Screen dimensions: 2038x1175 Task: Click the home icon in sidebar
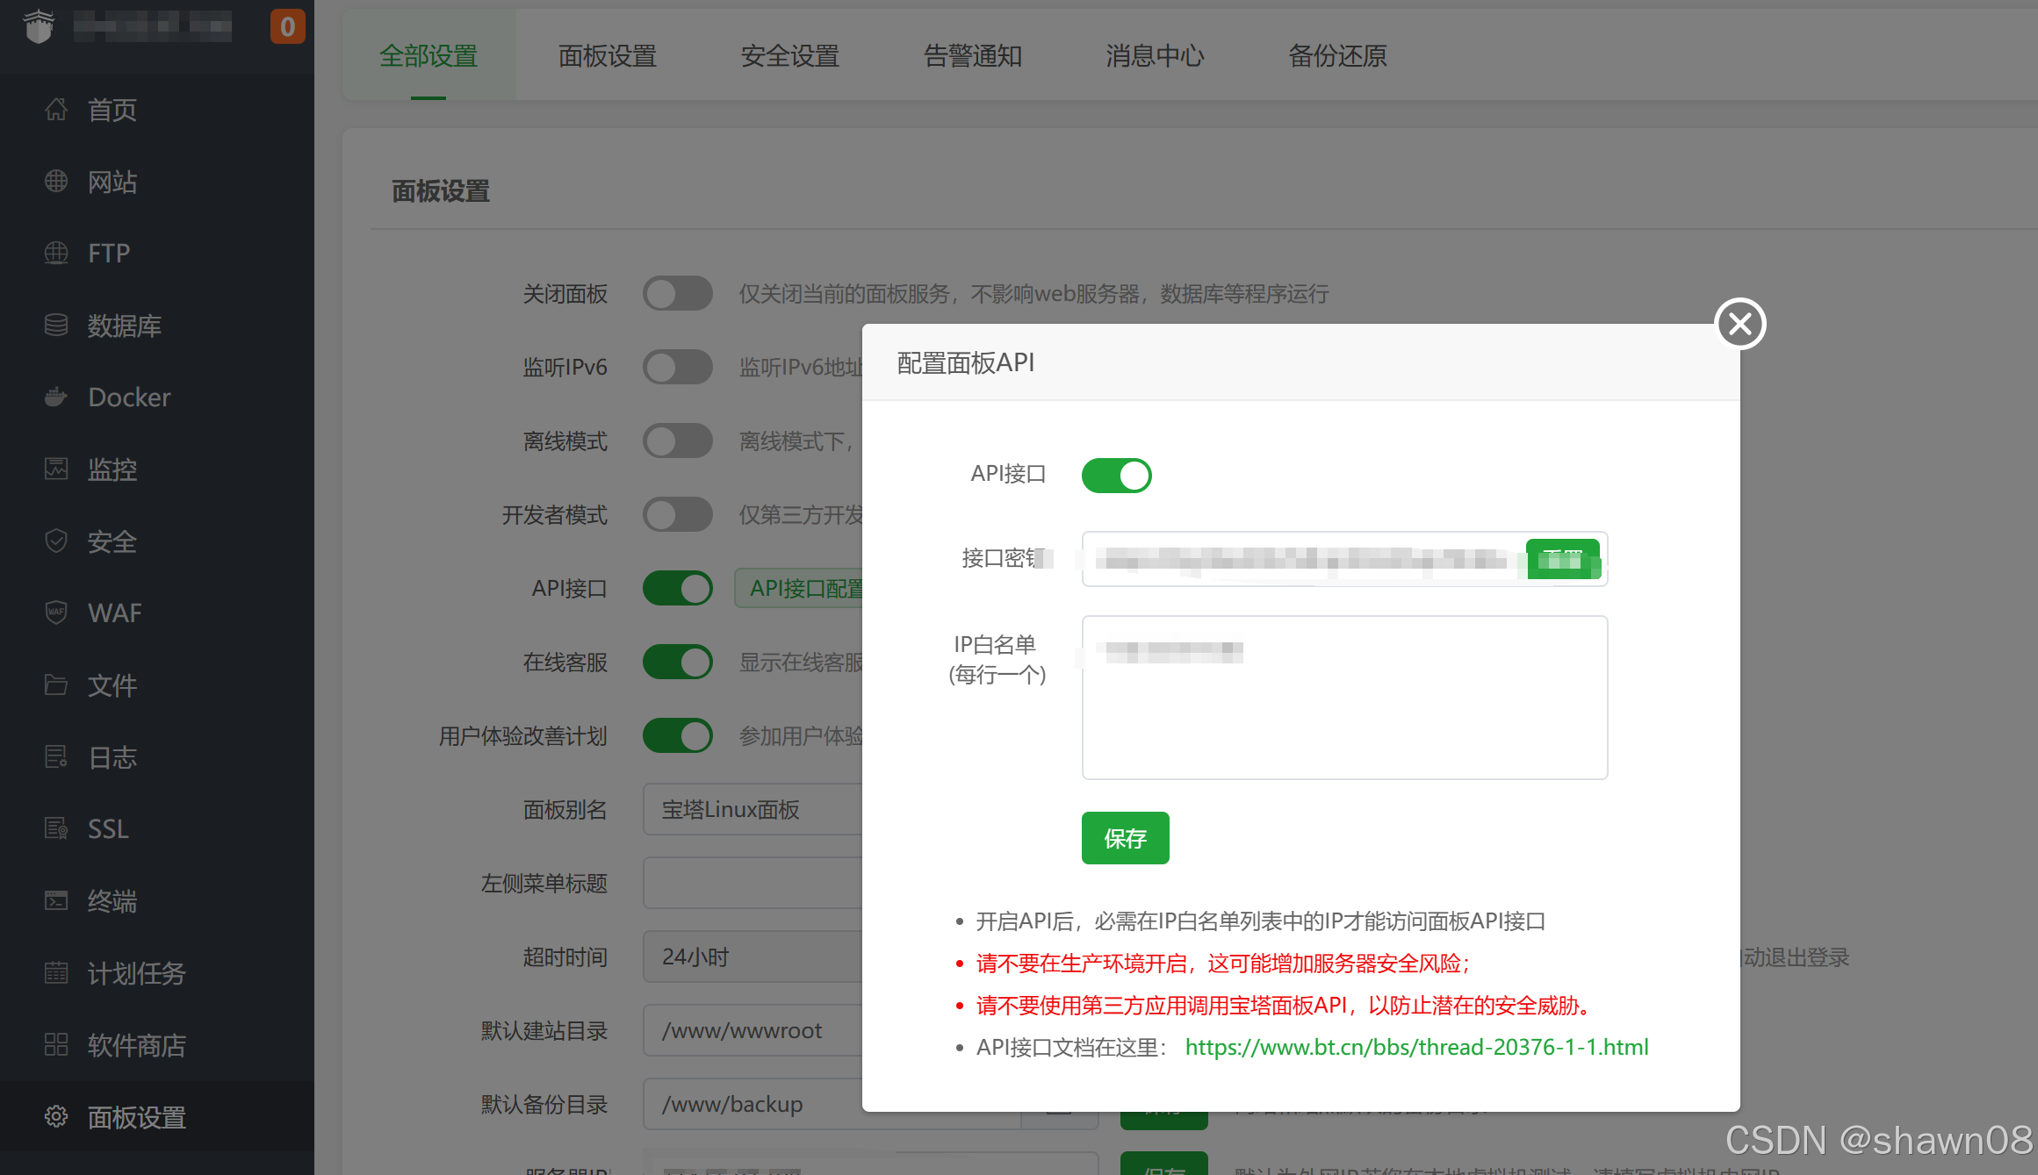tap(56, 110)
